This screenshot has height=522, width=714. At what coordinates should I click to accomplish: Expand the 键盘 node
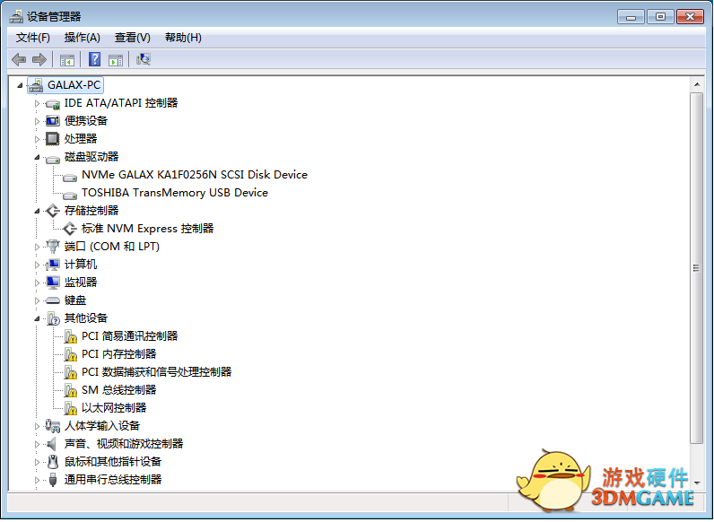pos(37,300)
